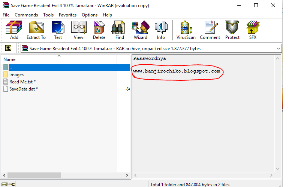Select the Read Me.txt file icon

[x=6, y=82]
